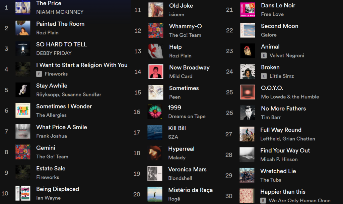Click the Being Displaced album thumbnail
Viewport: 343px width, 204px height.
[23, 193]
